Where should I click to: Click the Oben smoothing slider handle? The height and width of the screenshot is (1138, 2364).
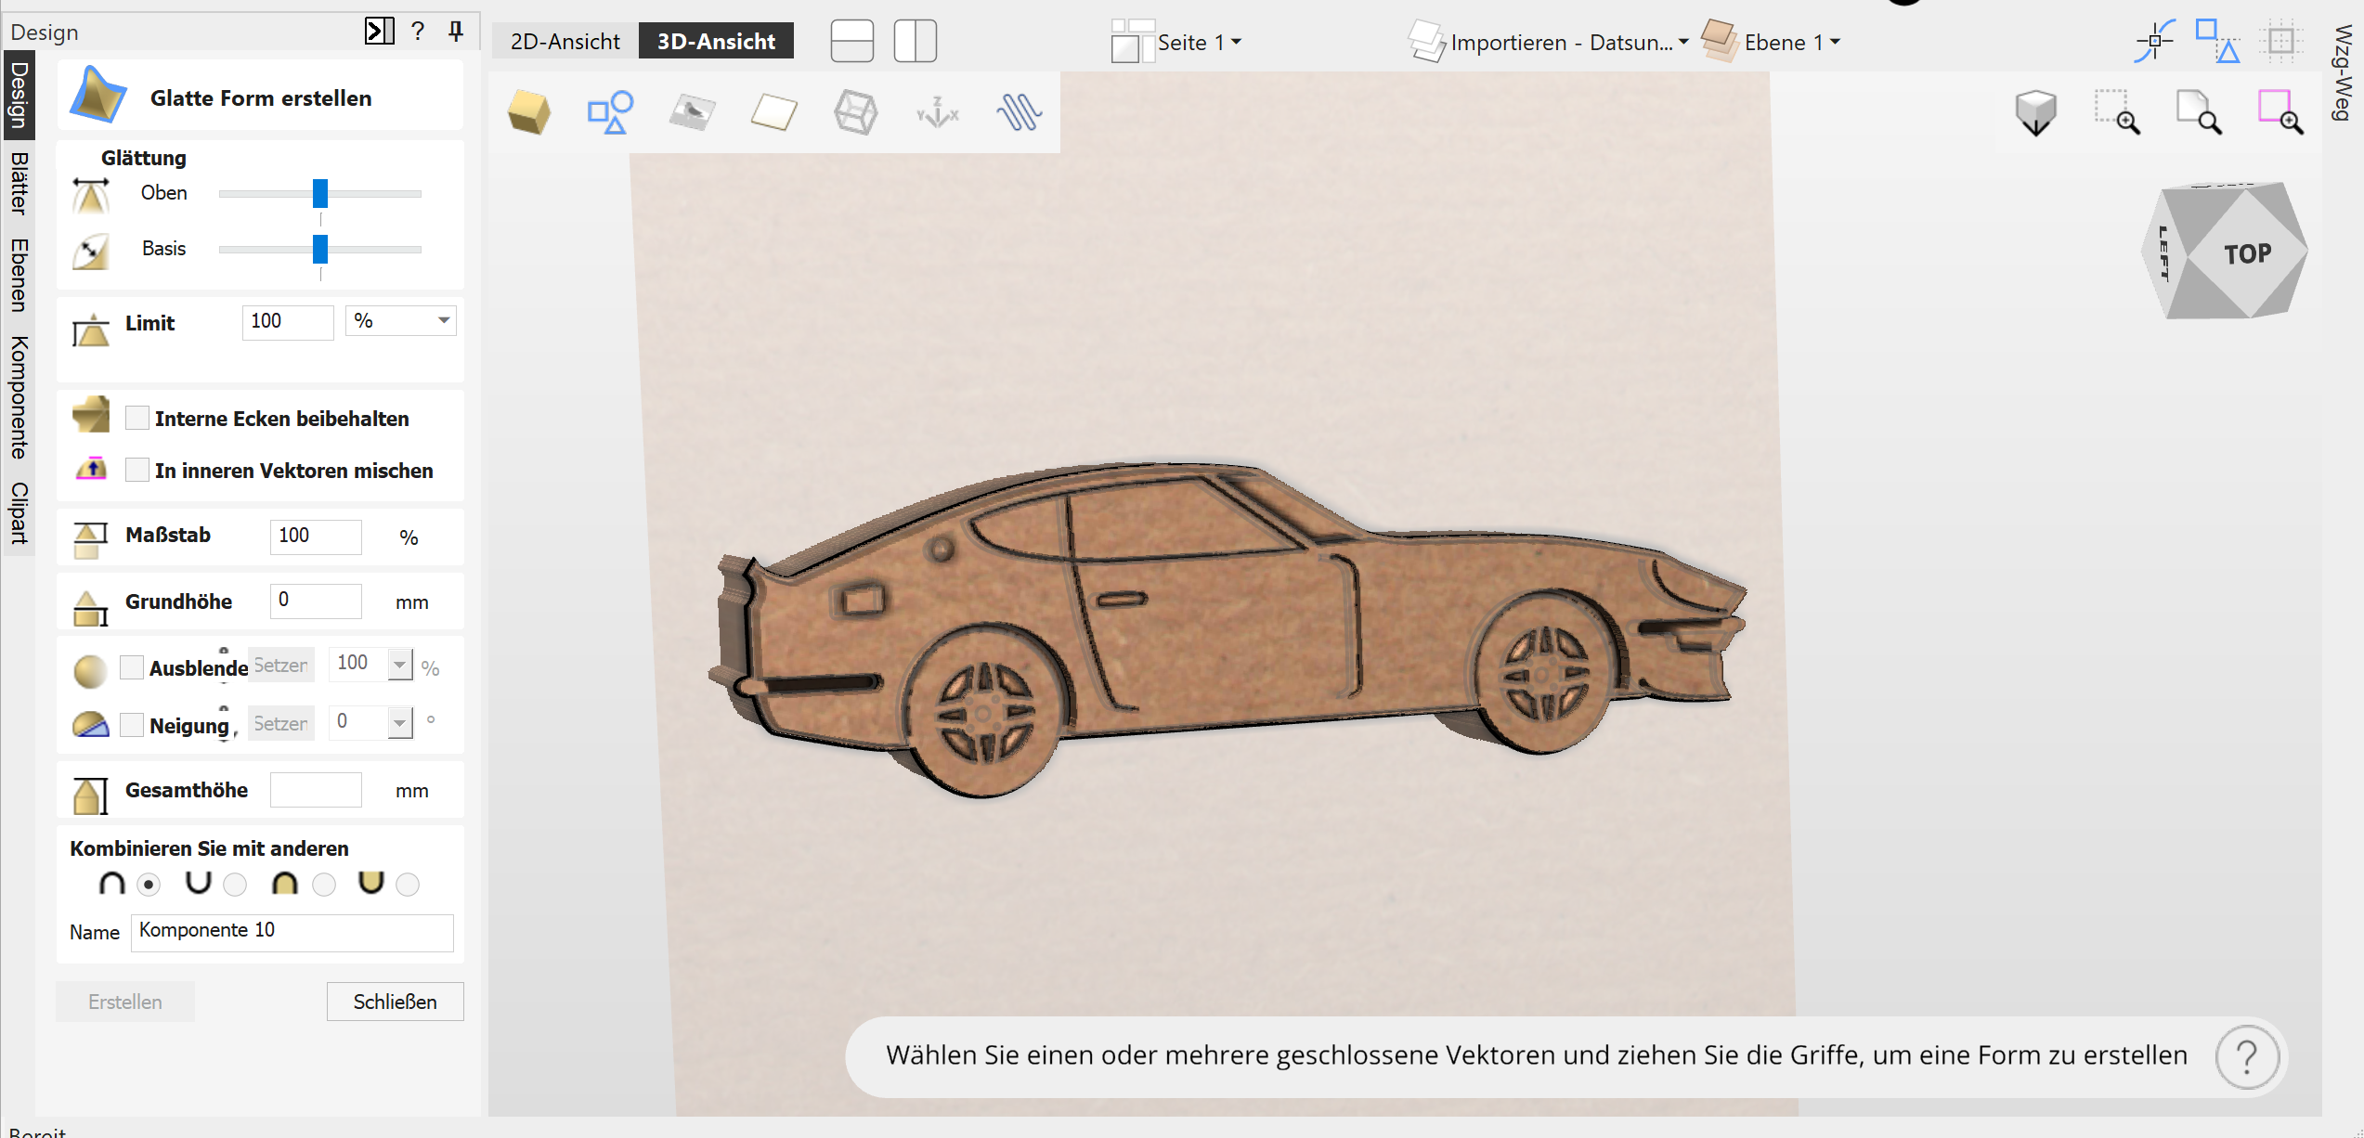coord(320,193)
